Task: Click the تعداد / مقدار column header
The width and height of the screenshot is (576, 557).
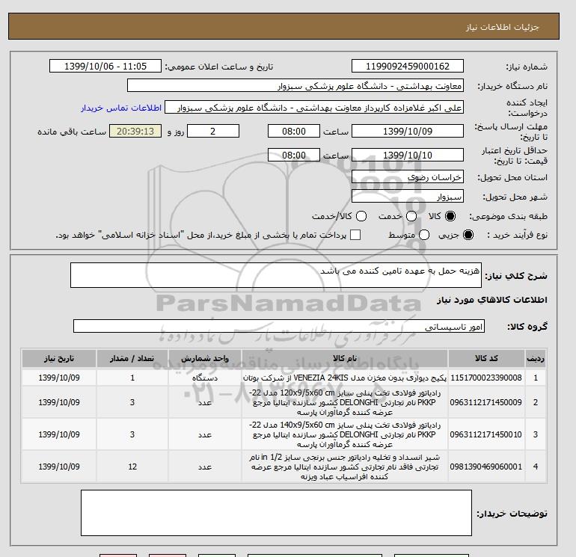Action: coord(132,358)
